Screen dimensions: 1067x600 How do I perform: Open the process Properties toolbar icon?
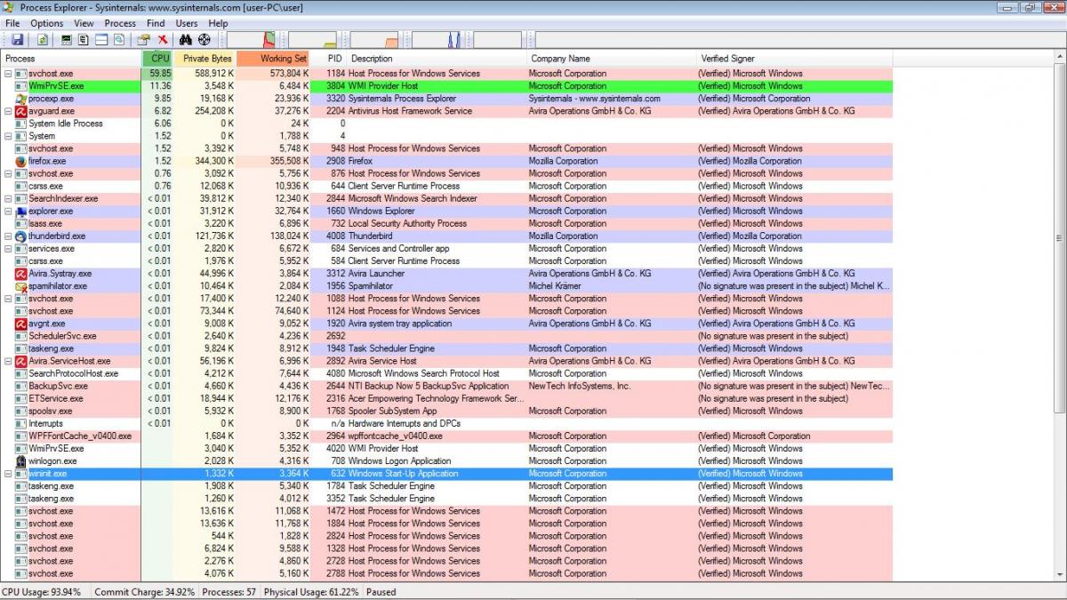pos(143,40)
